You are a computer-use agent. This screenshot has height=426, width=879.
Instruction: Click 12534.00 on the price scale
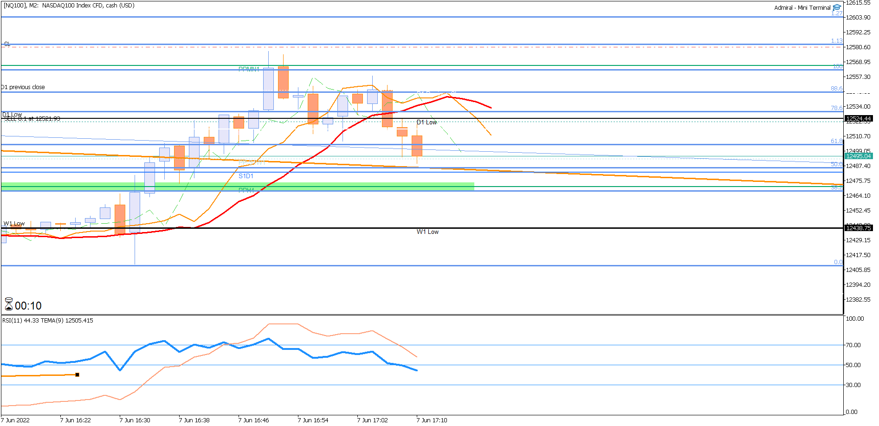858,107
